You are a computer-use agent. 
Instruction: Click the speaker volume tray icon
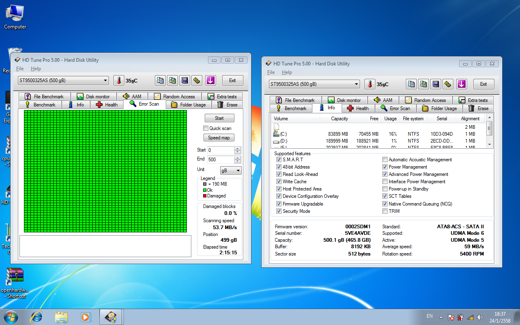coord(480,317)
